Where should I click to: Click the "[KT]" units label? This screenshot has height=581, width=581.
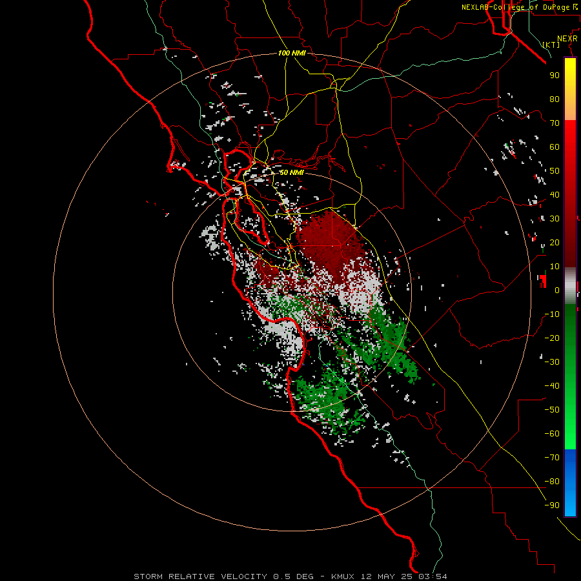pyautogui.click(x=551, y=45)
